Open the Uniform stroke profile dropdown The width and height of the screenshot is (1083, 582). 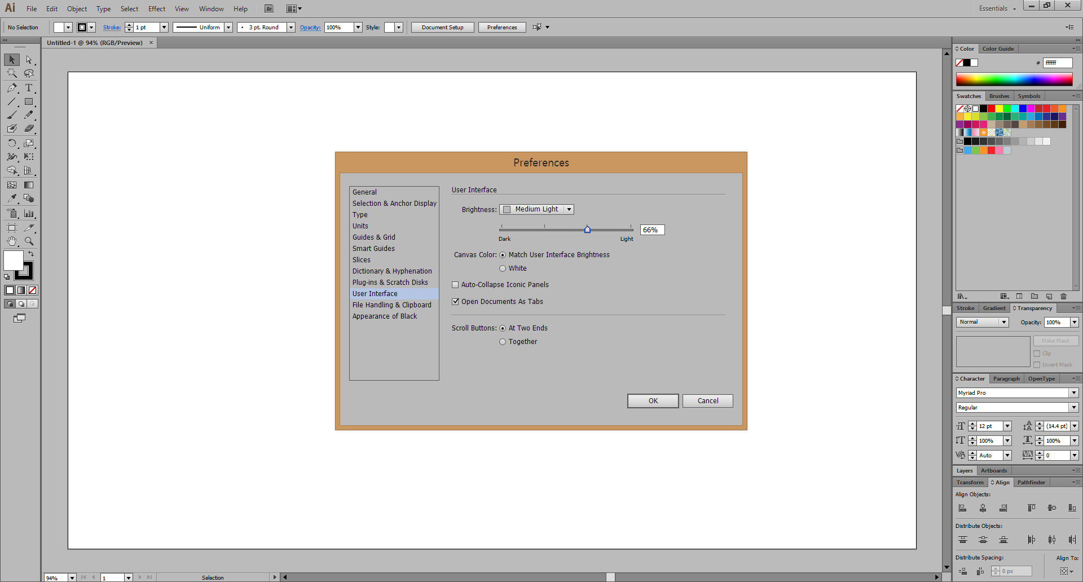tap(228, 27)
